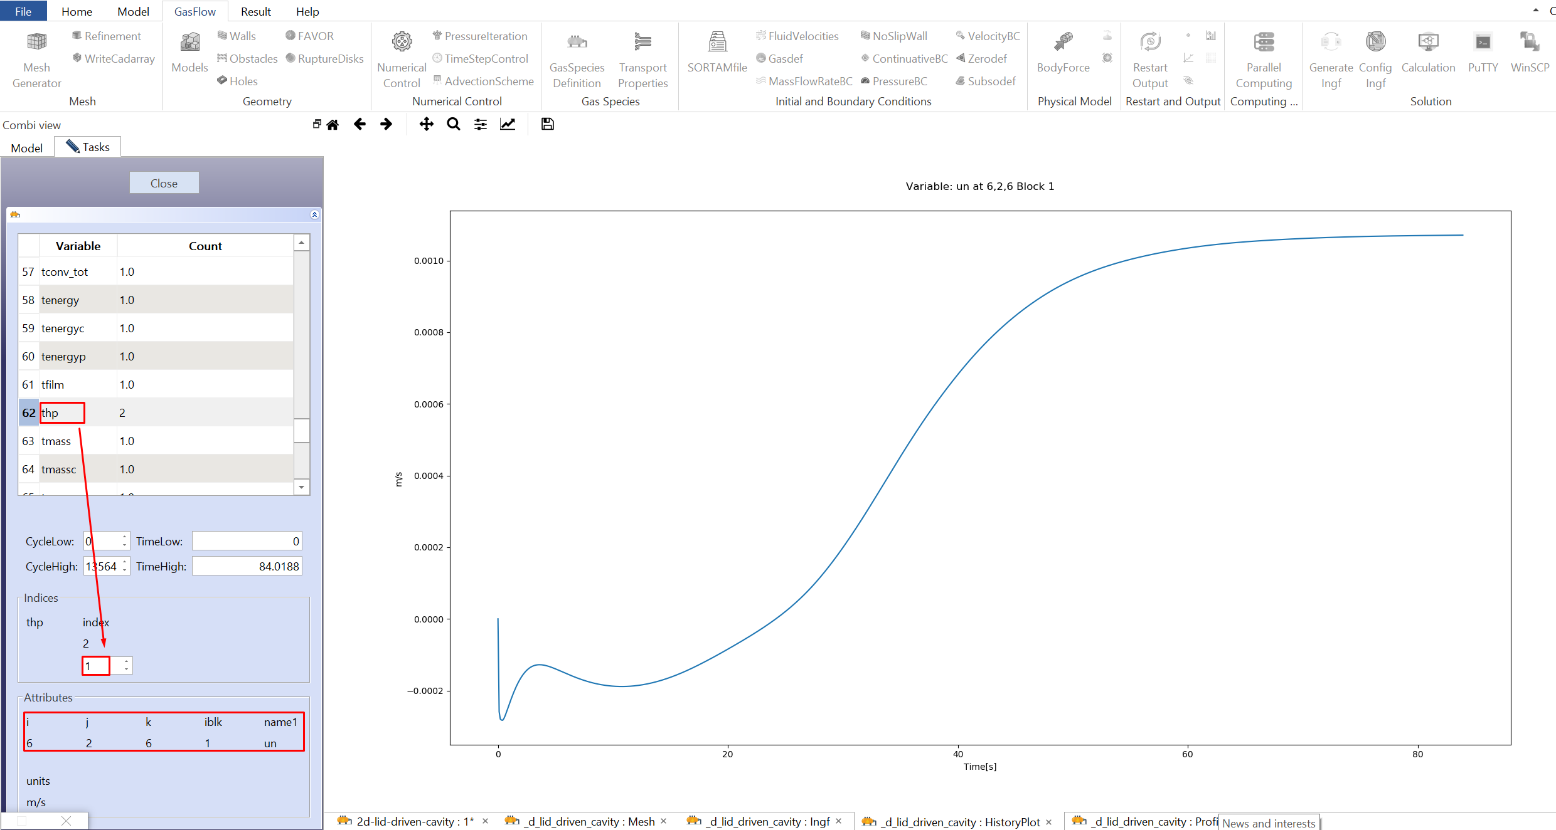Open the Parallel Computing icon

click(1264, 43)
